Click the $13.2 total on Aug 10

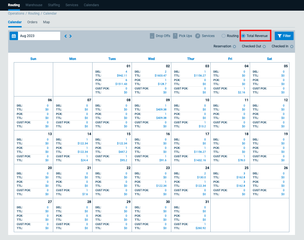point(202,126)
